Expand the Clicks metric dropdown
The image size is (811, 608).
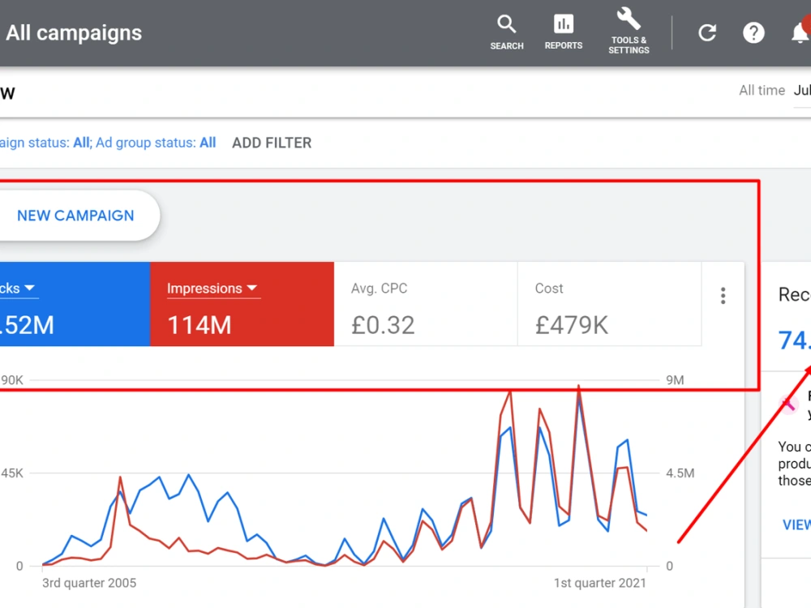point(19,289)
